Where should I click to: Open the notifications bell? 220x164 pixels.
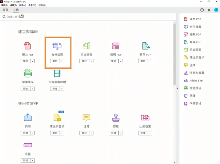209,10
